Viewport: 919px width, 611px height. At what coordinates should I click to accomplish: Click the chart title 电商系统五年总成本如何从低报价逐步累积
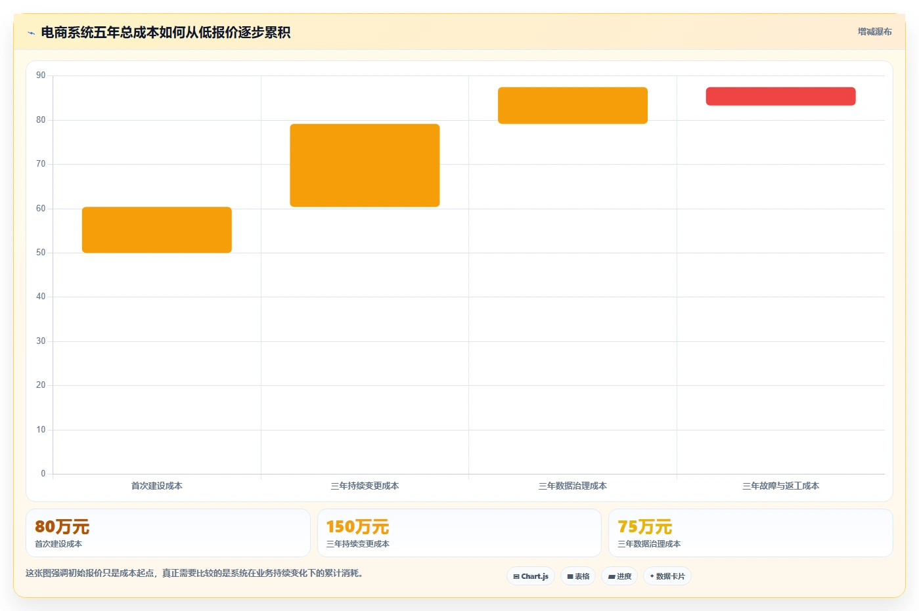(x=166, y=33)
